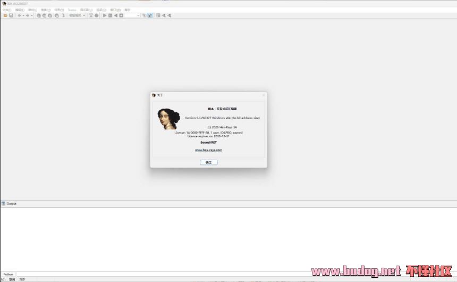457x282 pixels.
Task: Open the 选项(O) menu
Action: 101,10
